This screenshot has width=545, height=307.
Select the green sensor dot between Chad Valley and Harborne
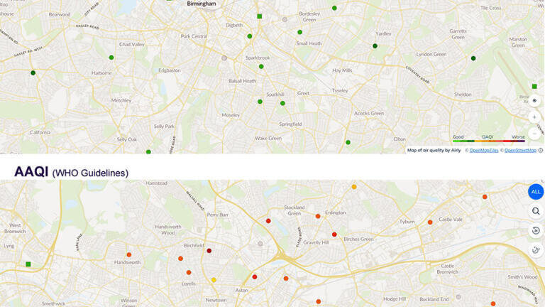(x=111, y=58)
